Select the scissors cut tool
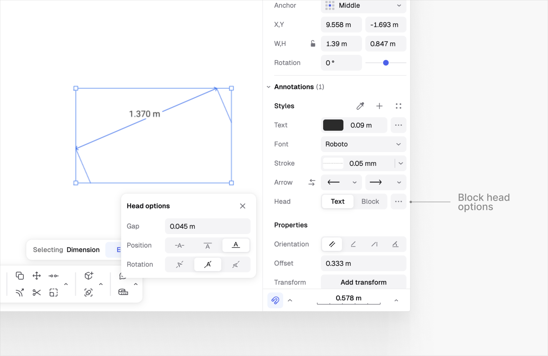The image size is (548, 356). tap(37, 292)
